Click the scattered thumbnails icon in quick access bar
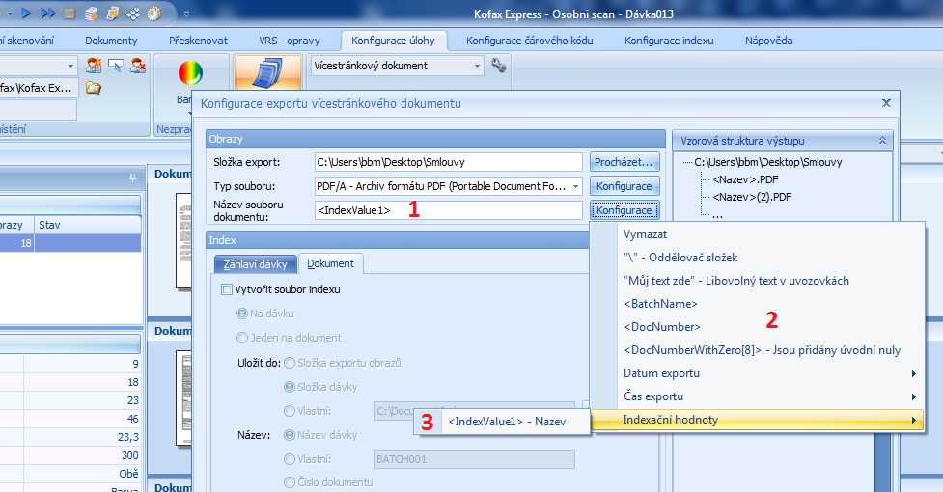Viewport: 943px width, 492px height. pos(133,14)
